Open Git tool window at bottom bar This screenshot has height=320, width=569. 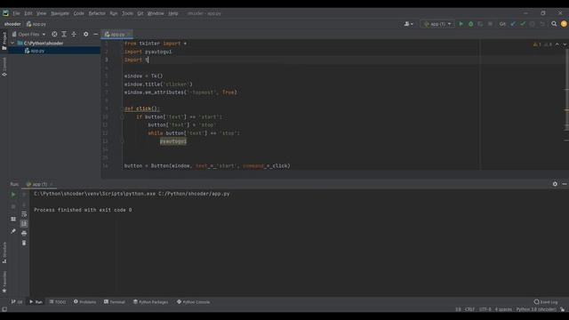click(17, 302)
